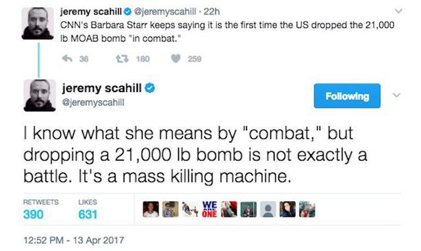Screen dimensions: 421x251
Task: Click the default gray silhouette liker avatar
Action: point(268,209)
